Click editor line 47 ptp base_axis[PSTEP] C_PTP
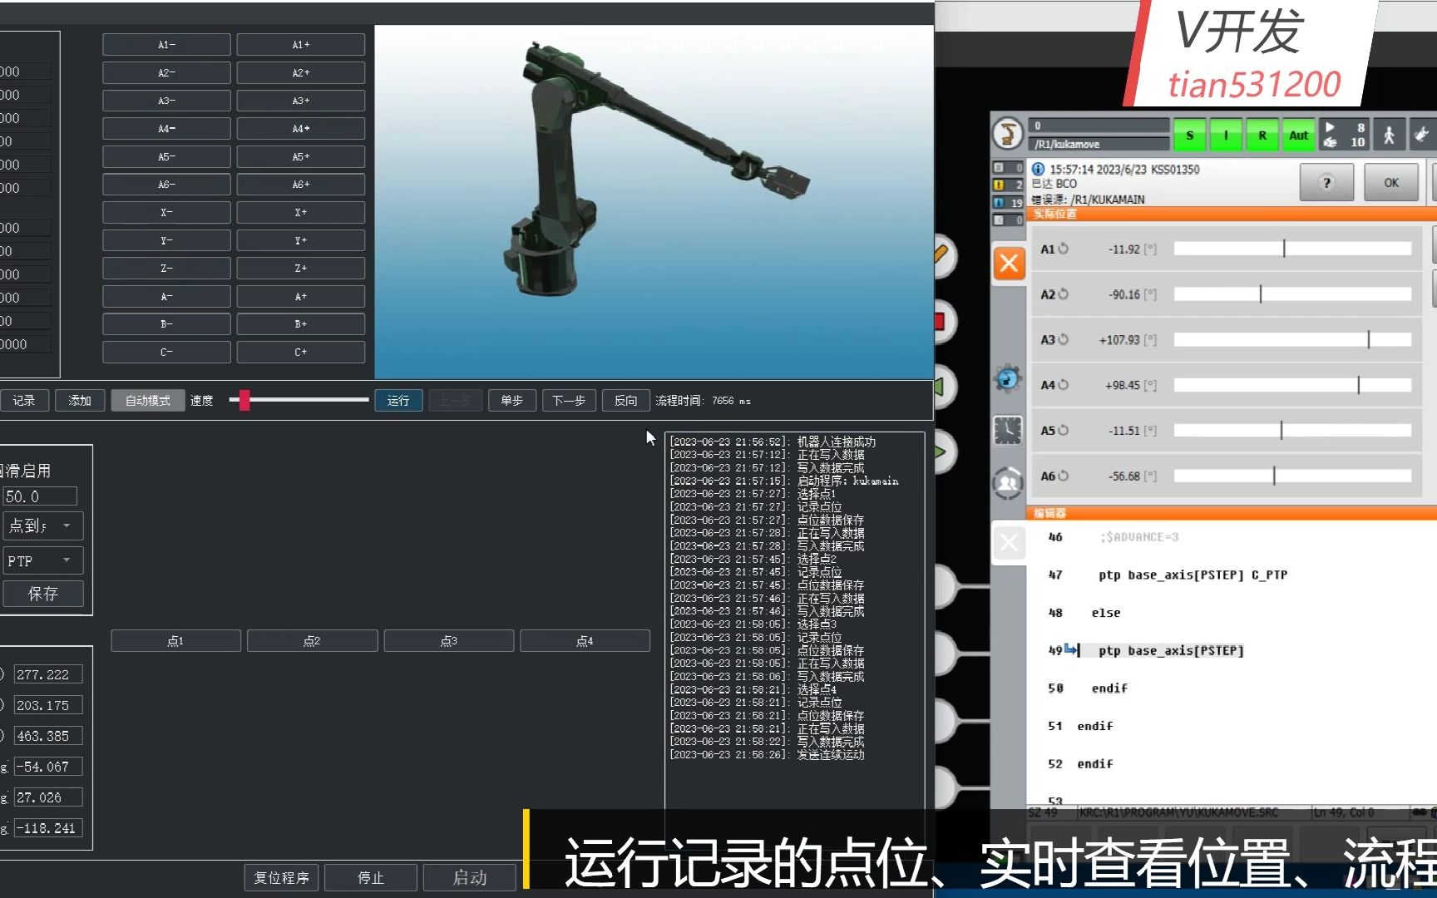The image size is (1437, 898). pos(1193,575)
